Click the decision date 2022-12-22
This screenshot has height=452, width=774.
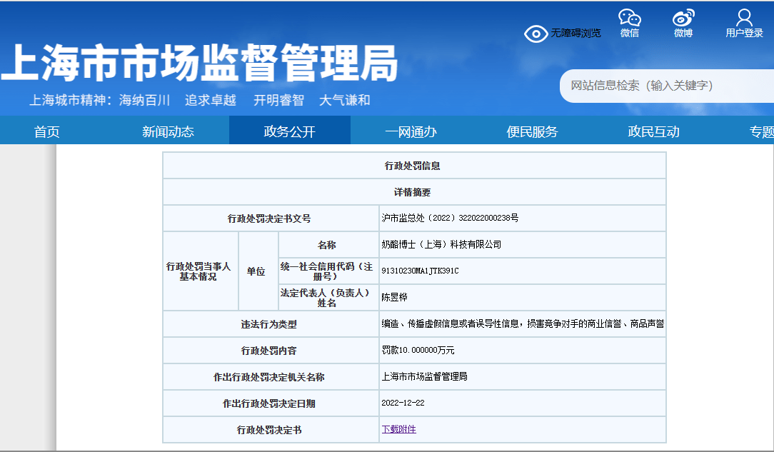click(403, 403)
